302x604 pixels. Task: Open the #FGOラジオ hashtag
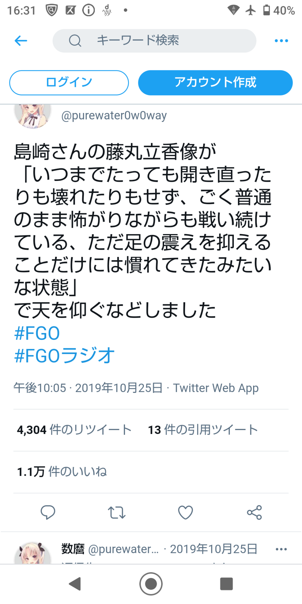click(x=64, y=356)
